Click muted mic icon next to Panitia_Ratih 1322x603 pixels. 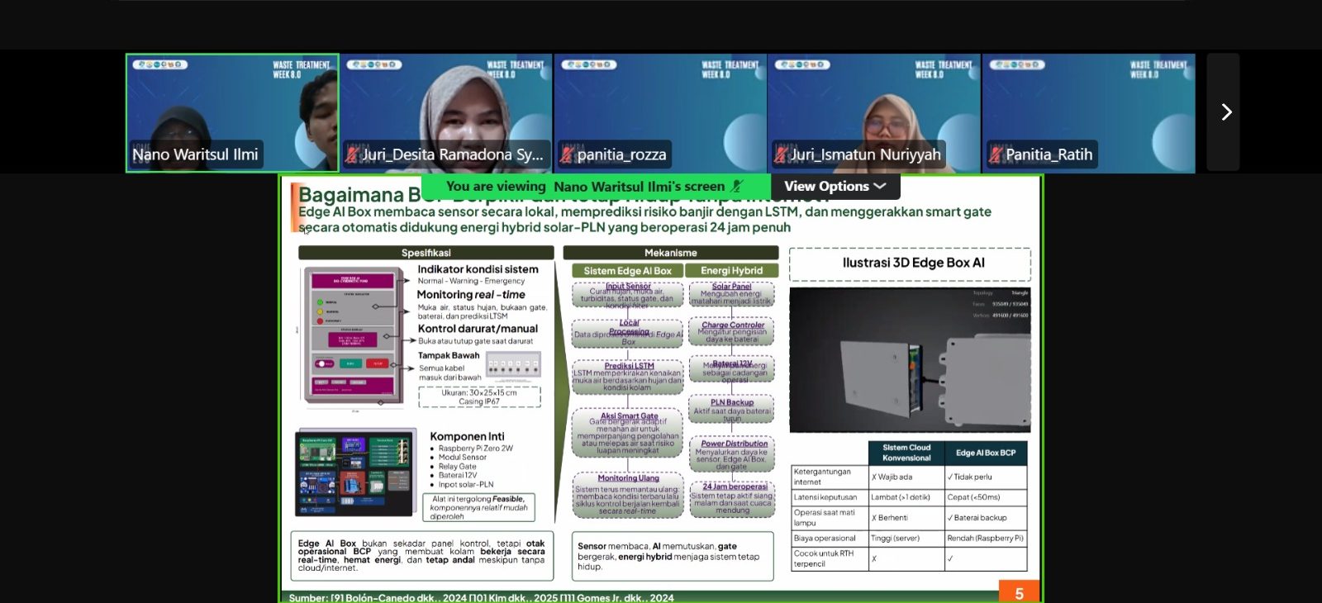996,154
